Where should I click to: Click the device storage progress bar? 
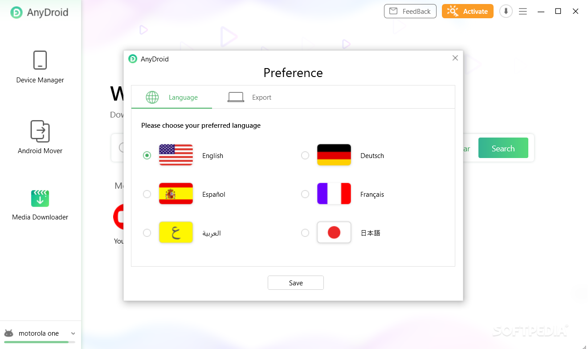pyautogui.click(x=40, y=342)
